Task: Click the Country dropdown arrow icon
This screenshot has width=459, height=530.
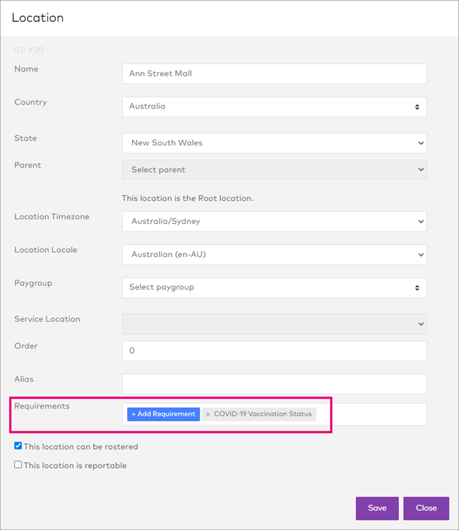Action: click(417, 107)
